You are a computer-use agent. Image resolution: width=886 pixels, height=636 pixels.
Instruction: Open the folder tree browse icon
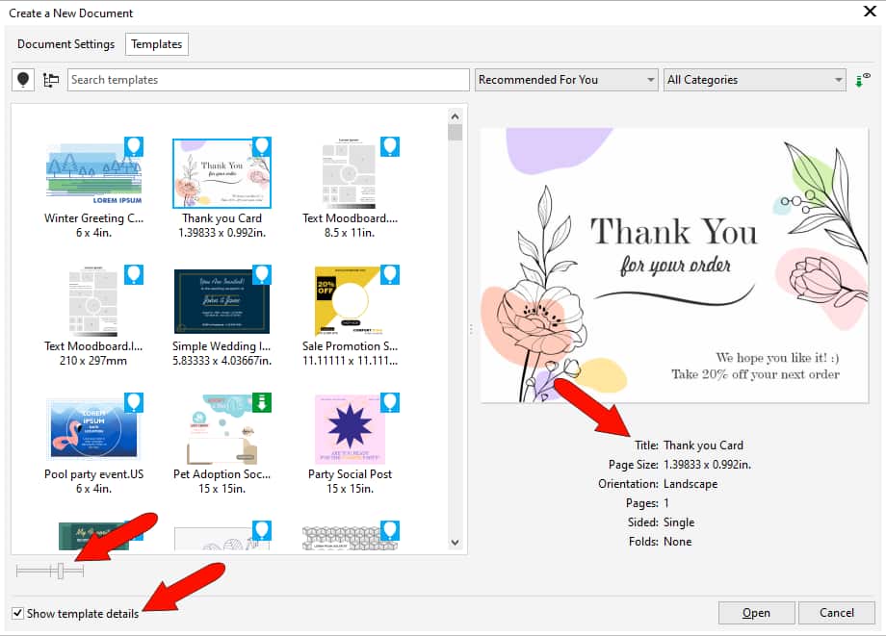pyautogui.click(x=51, y=79)
